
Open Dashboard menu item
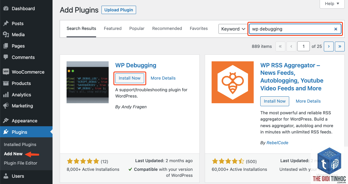pos(26,8)
